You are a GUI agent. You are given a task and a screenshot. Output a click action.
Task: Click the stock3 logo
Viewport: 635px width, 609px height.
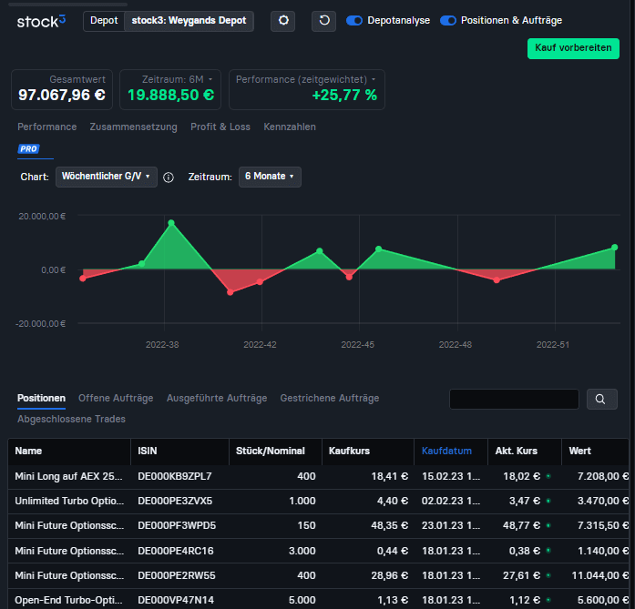(x=41, y=21)
